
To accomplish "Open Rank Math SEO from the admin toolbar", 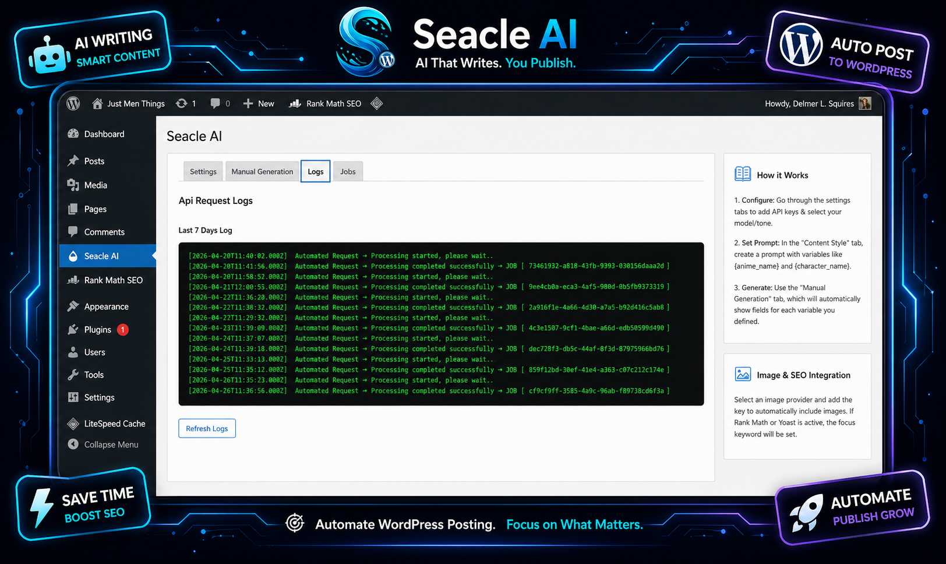I will [333, 103].
